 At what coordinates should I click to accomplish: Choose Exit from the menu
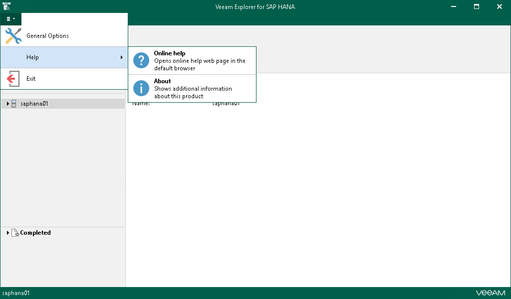click(x=64, y=79)
